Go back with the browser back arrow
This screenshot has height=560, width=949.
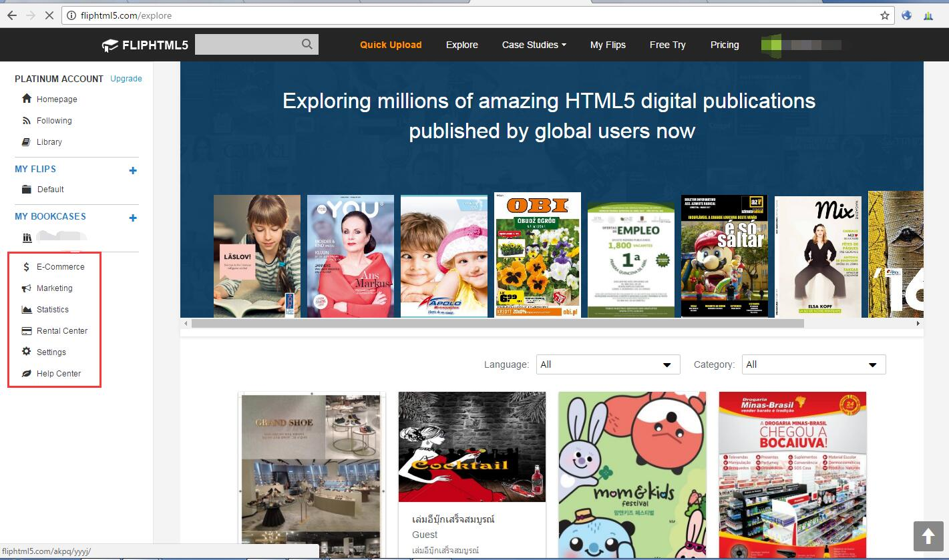pyautogui.click(x=12, y=15)
